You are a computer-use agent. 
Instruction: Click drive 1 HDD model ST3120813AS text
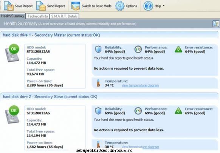38,52
